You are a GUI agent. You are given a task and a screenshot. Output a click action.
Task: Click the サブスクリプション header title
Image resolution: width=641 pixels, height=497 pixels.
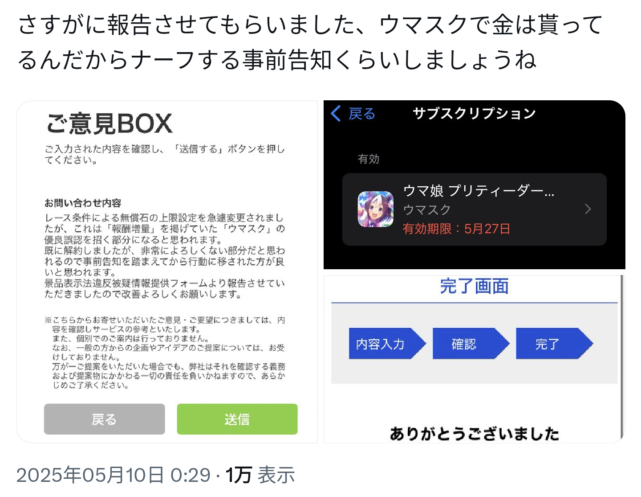(475, 114)
